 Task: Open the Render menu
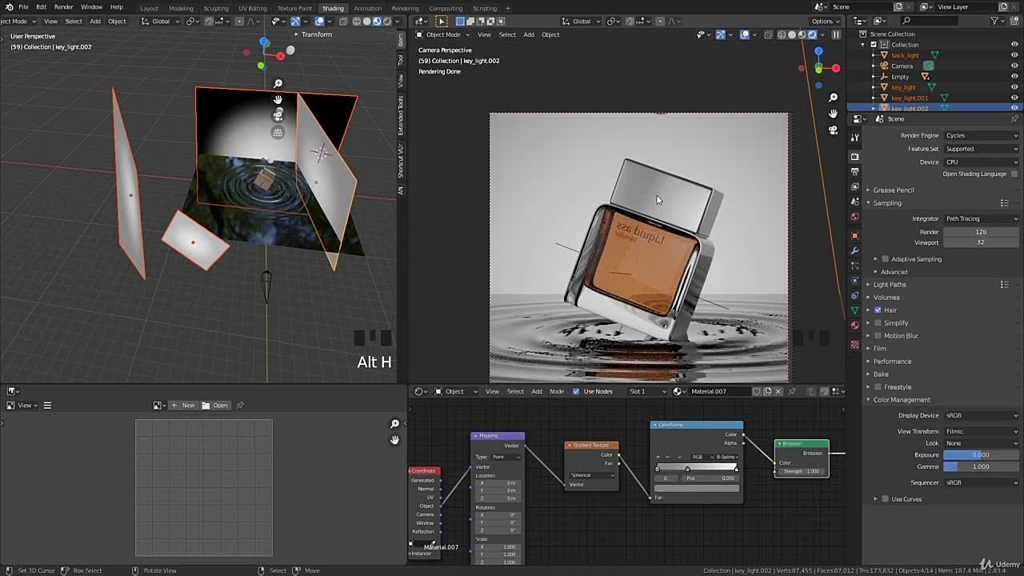point(63,7)
